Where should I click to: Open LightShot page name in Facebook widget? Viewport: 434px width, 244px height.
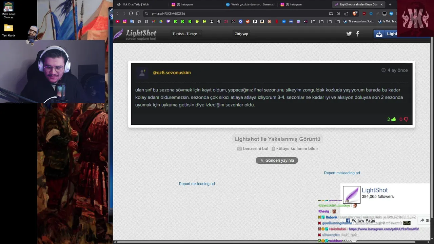coord(375,190)
